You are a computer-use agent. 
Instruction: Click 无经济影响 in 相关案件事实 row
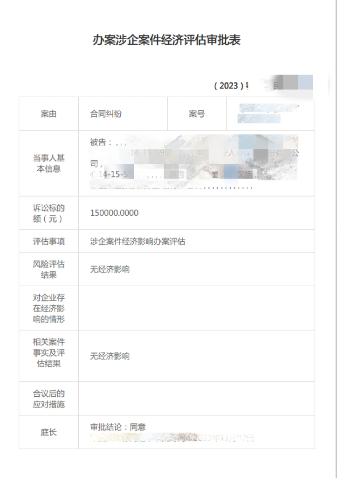(x=110, y=356)
